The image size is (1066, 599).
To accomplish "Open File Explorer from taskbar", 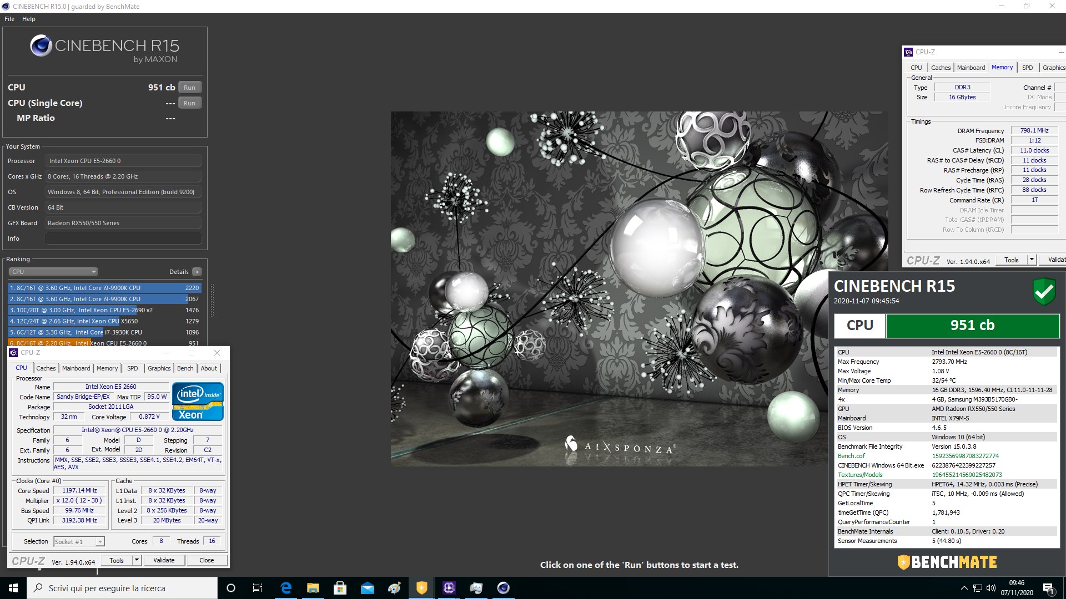I will point(313,588).
